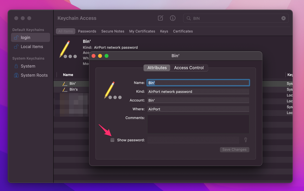The image size is (304, 191).
Task: Click the Save Changes button
Action: pos(234,150)
